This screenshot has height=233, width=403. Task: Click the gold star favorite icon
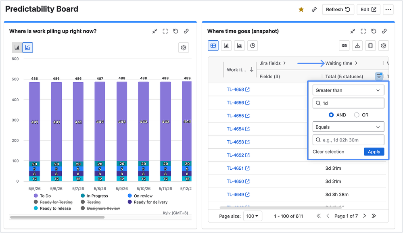tap(301, 10)
